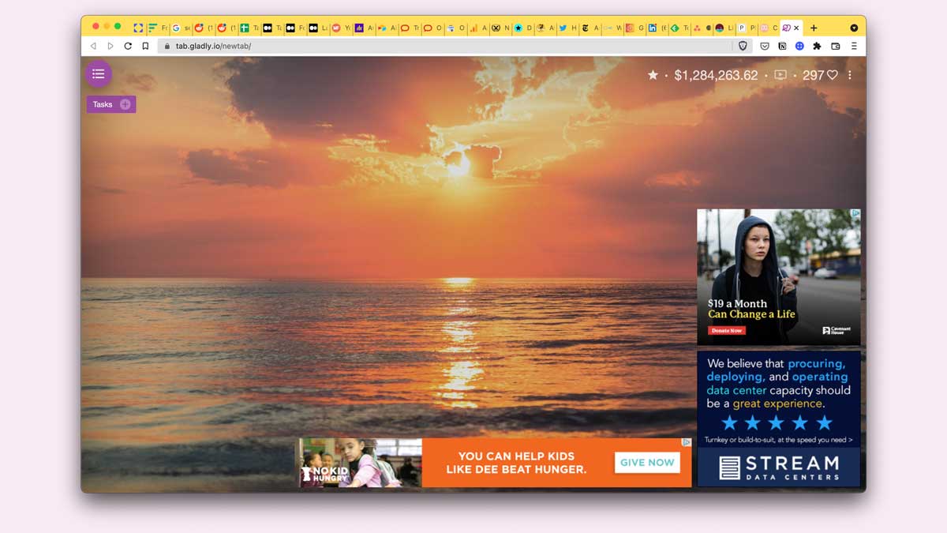The image size is (947, 533).
Task: Switch to the Twitter tab
Action: coord(568,28)
